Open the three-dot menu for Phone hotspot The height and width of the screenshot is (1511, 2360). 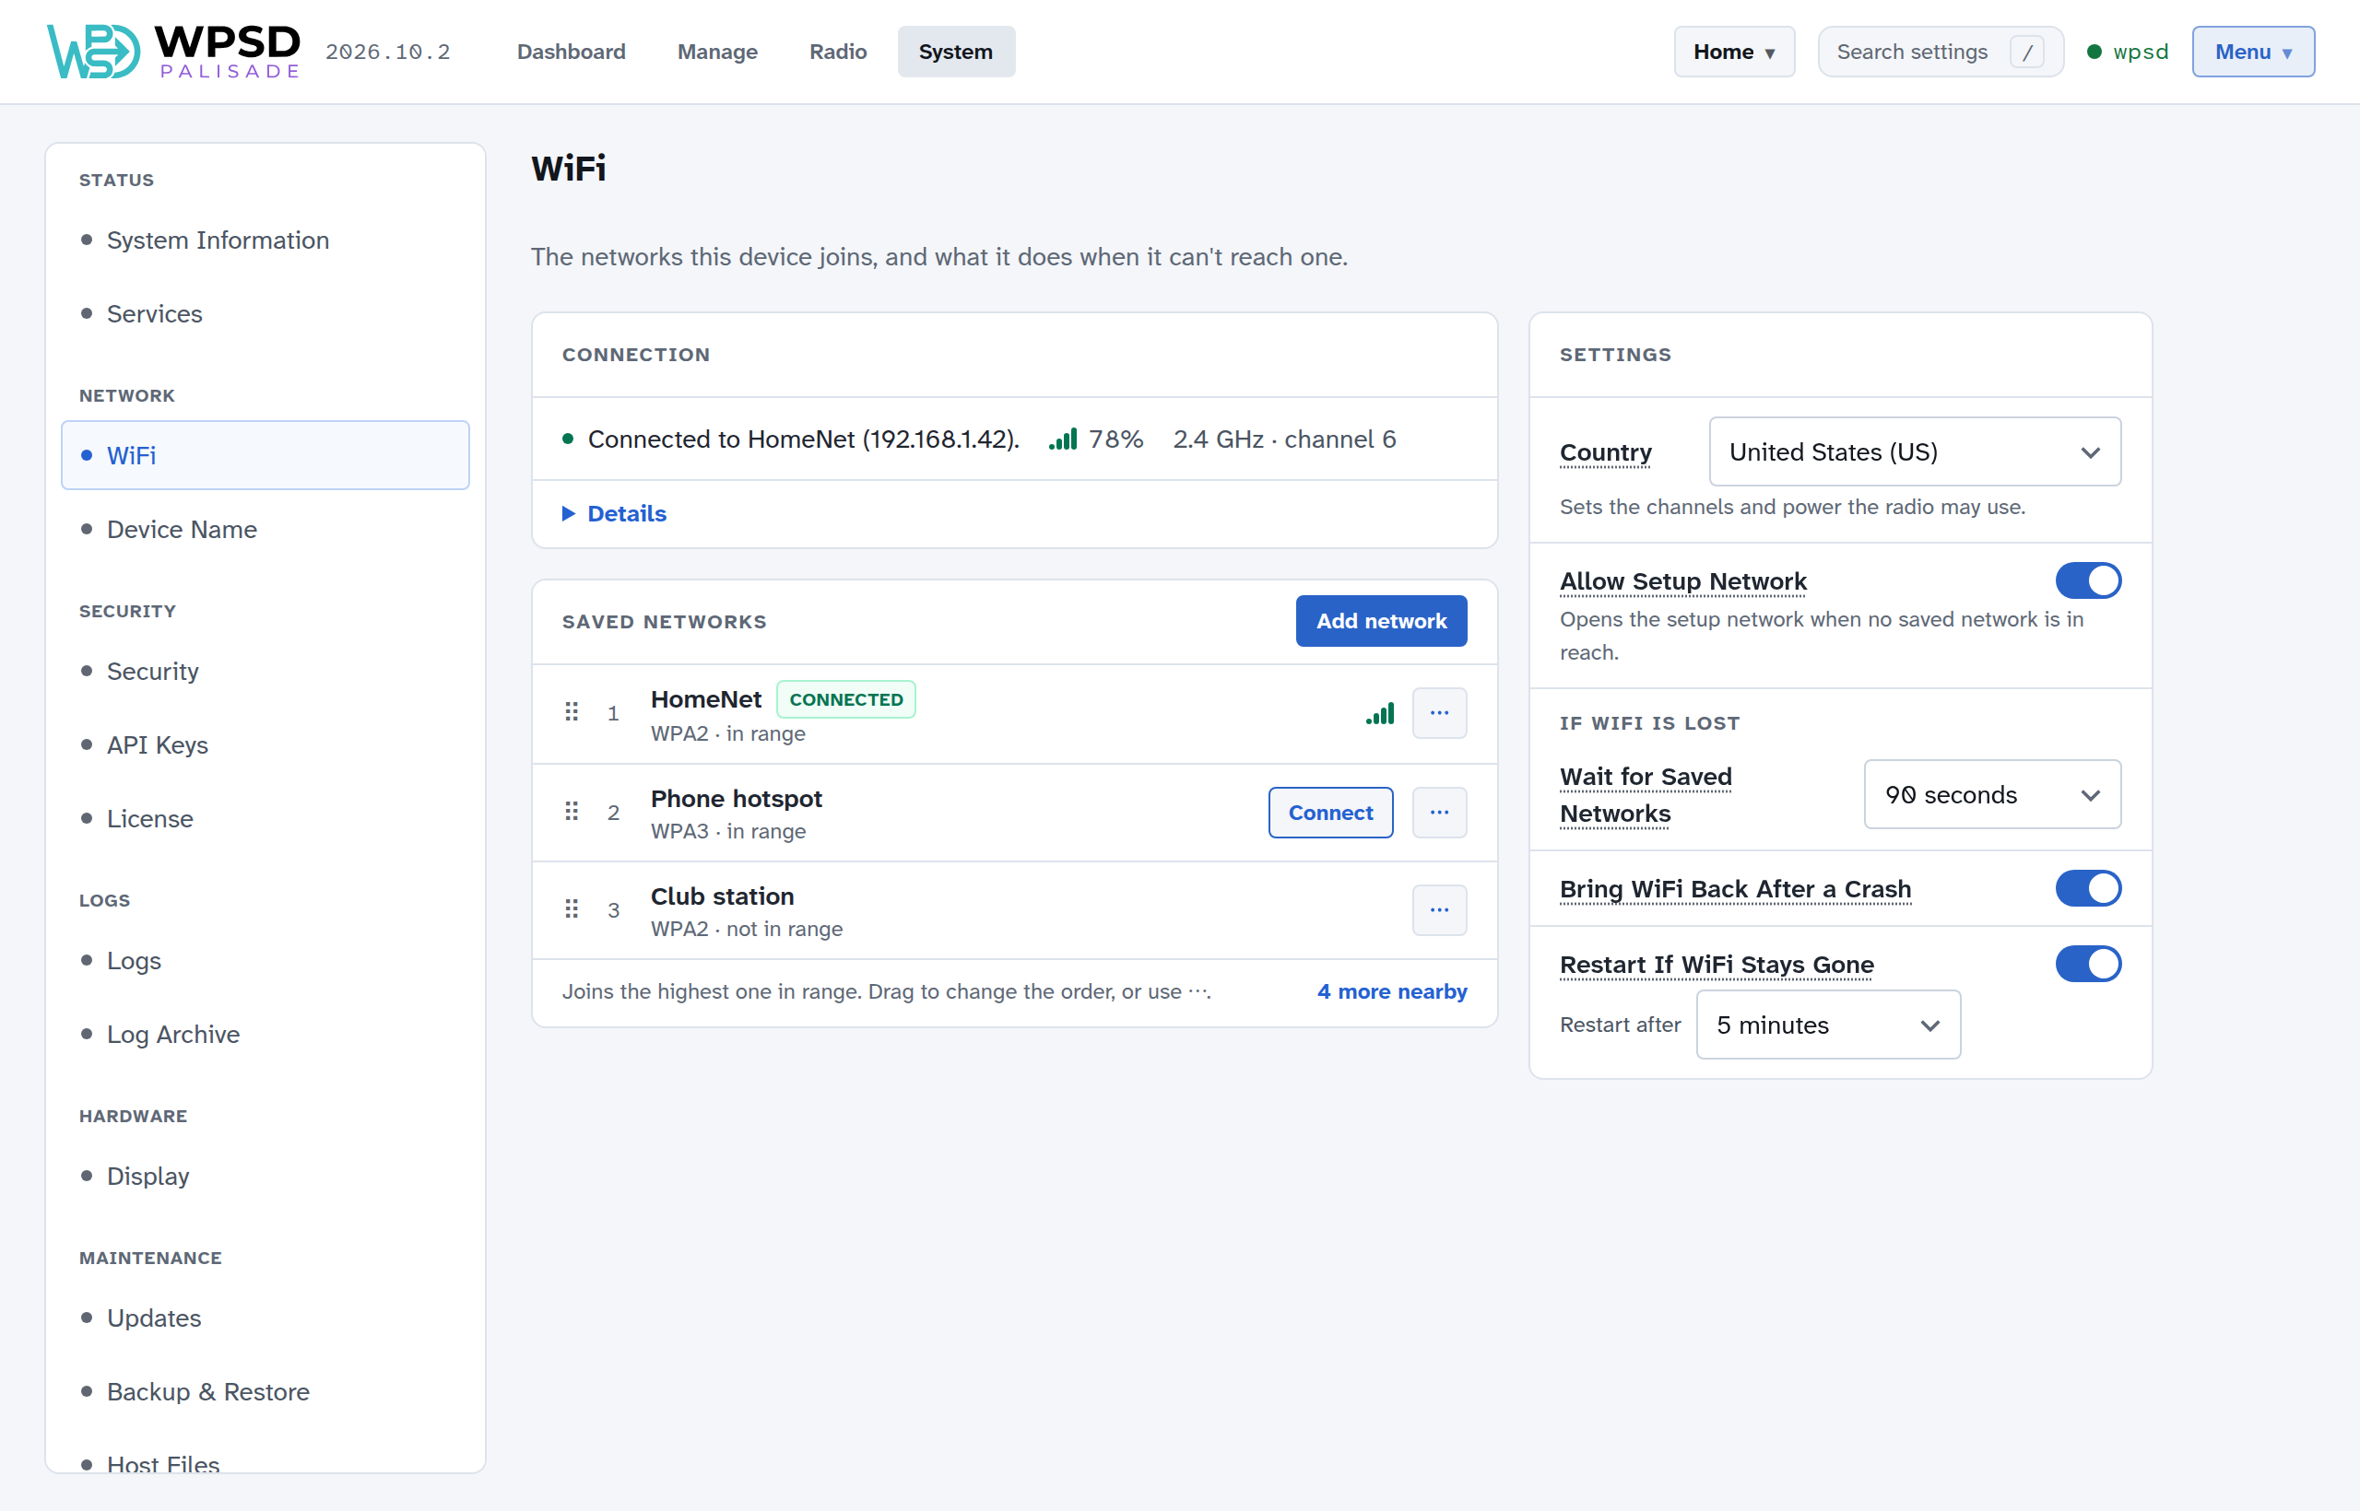click(x=1439, y=813)
